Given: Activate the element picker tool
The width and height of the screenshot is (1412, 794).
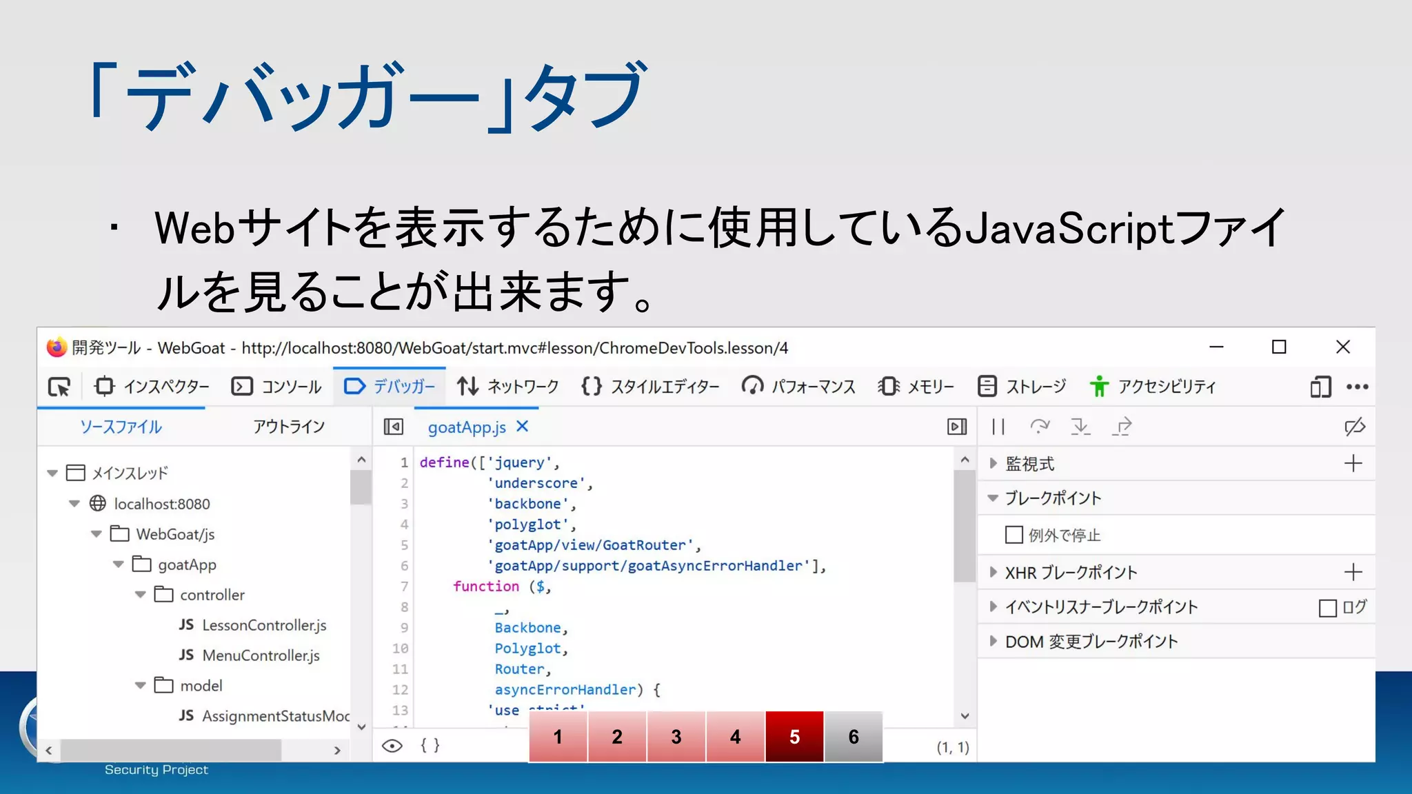Looking at the screenshot, I should tap(59, 387).
